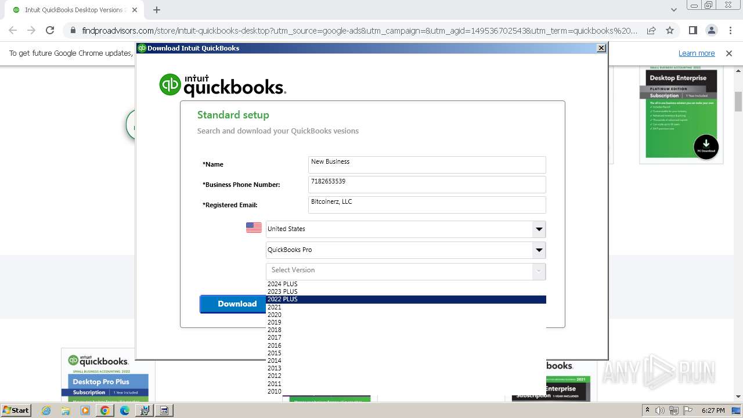Select 2012 in the version list

pyautogui.click(x=406, y=376)
